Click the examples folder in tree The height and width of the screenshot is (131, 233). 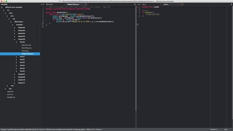point(19,25)
